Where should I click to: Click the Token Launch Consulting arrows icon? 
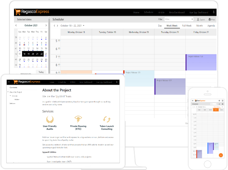point(107,119)
